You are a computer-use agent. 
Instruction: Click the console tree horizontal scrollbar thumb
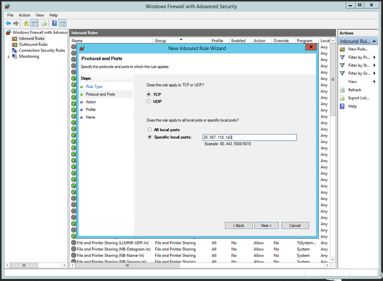24,265
